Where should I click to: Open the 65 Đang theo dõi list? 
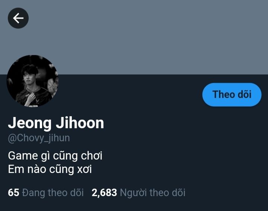46,192
